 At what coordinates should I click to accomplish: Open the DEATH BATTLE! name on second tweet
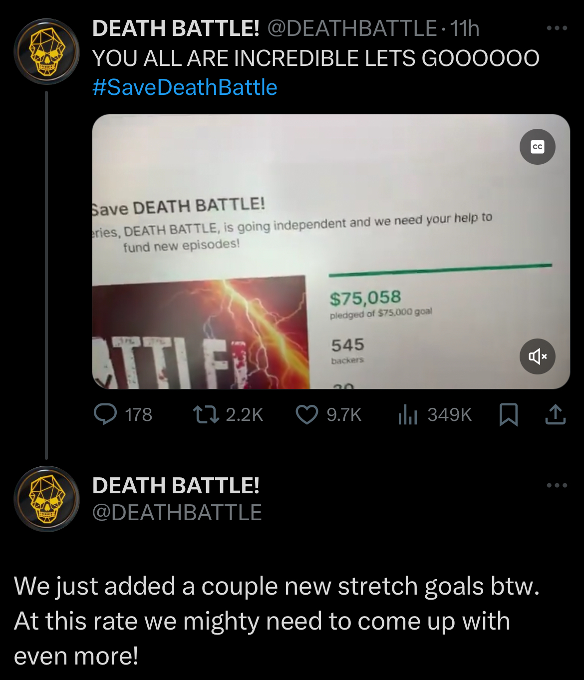(176, 485)
